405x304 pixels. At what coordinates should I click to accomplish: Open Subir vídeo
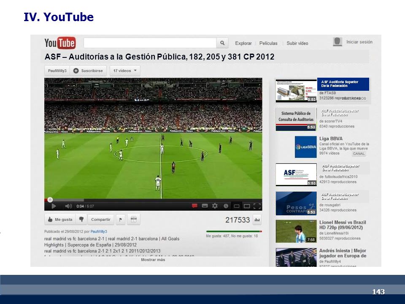297,43
